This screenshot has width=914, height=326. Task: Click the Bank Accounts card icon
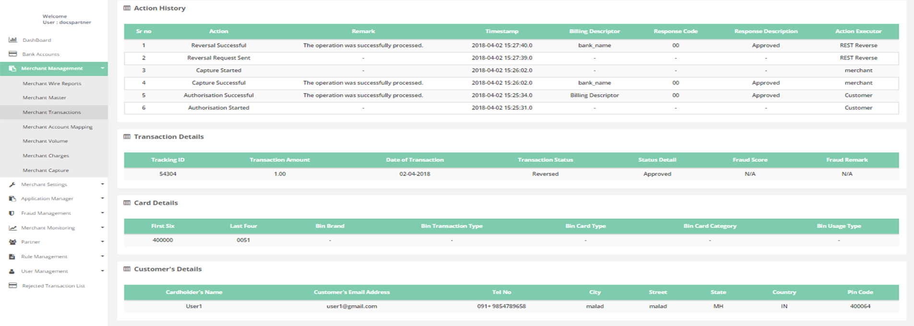coord(12,54)
